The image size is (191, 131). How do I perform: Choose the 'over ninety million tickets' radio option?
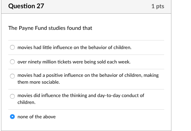pos(12,62)
